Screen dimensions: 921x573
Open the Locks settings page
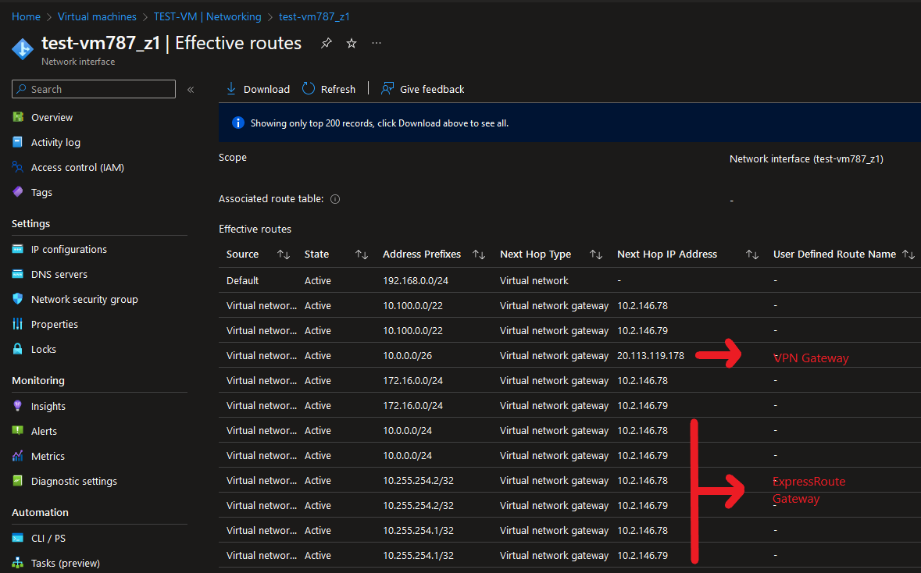coord(44,350)
